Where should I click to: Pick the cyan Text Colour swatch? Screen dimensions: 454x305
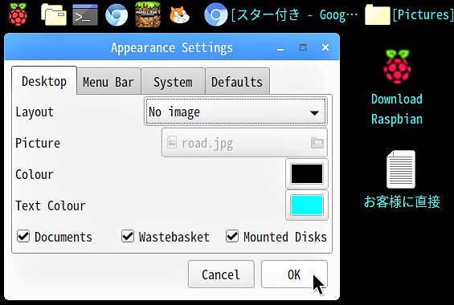pyautogui.click(x=307, y=205)
